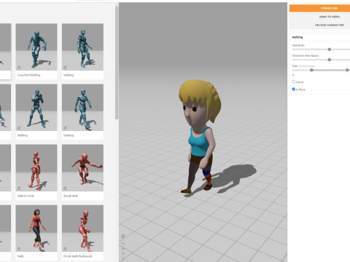
Task: Click the Walk In Circle label text
Action: pos(26,196)
